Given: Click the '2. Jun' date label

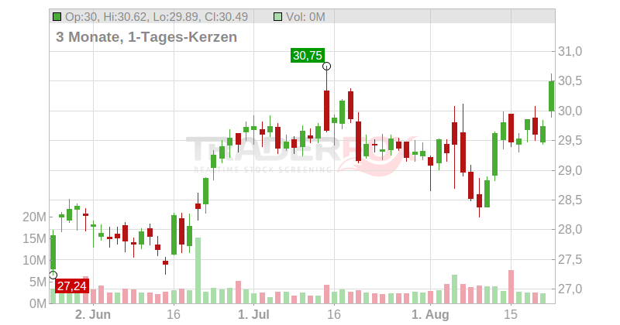Looking at the screenshot, I should 93,315.
